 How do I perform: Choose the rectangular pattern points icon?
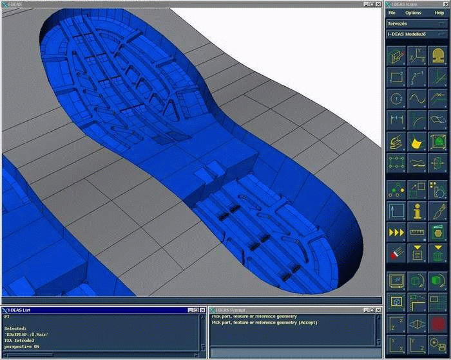[396, 163]
